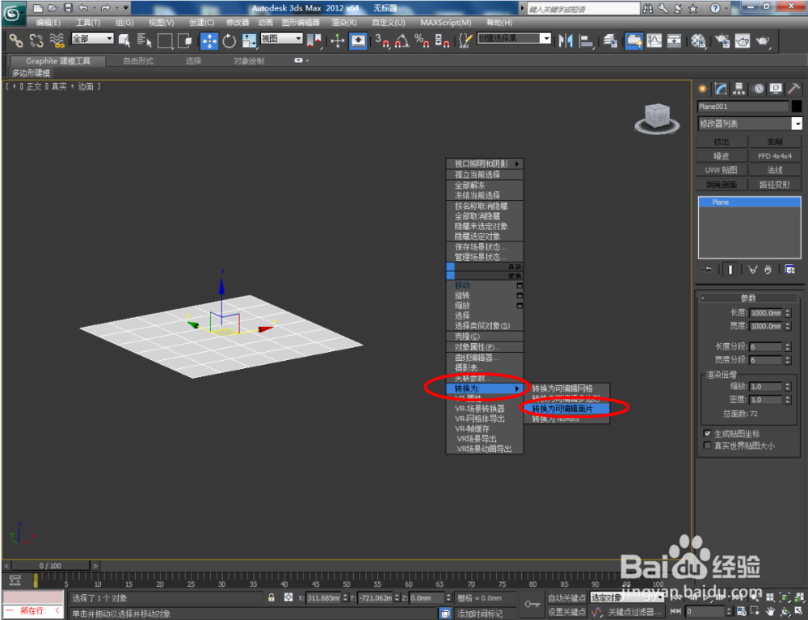The height and width of the screenshot is (620, 808).
Task: Open the application menu logo button
Action: [x=13, y=14]
